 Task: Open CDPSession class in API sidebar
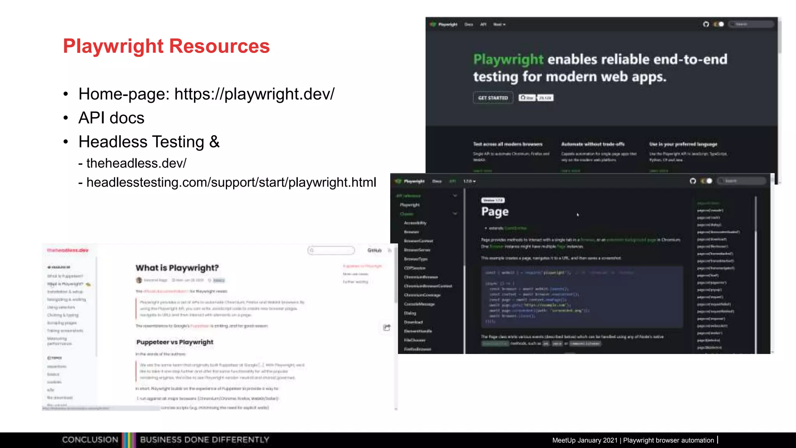coord(415,268)
